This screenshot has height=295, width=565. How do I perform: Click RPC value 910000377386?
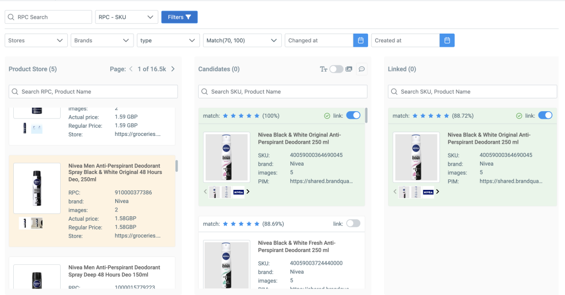coord(134,193)
